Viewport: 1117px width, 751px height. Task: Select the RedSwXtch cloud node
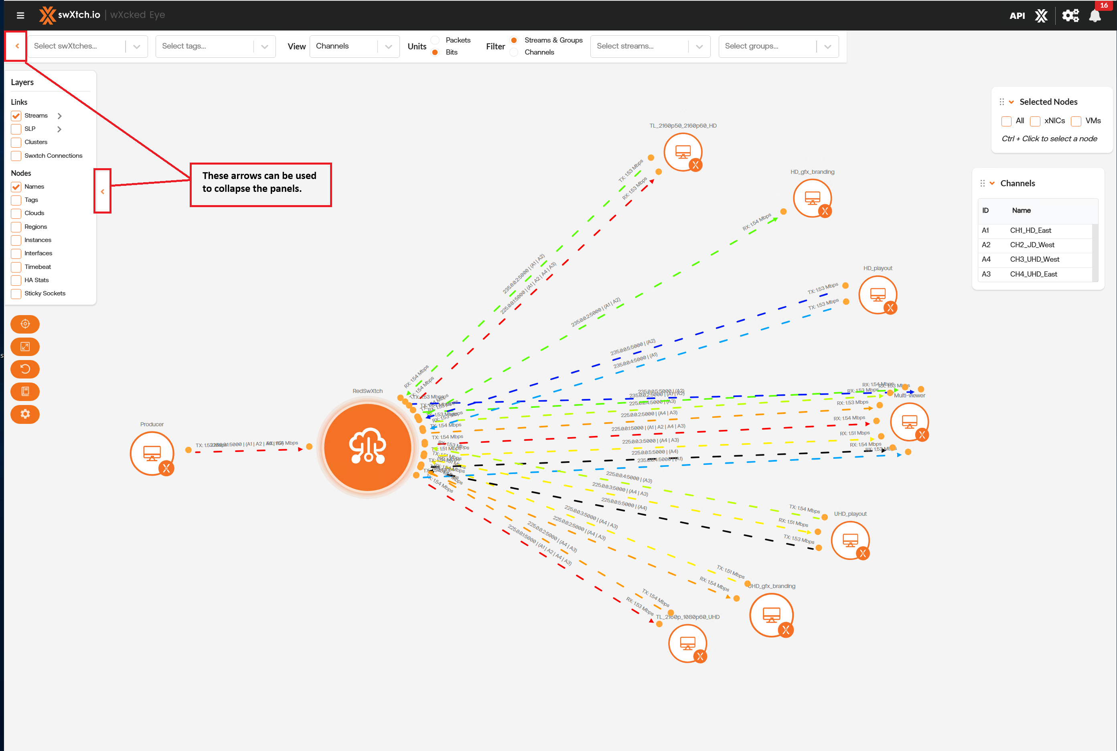(367, 447)
